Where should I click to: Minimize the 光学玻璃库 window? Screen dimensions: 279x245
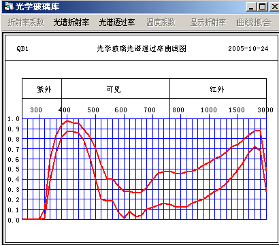[x=251, y=7]
